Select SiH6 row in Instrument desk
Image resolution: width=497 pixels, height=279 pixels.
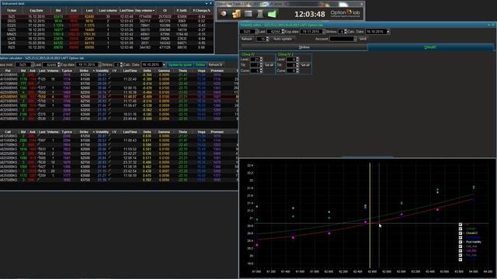(107, 43)
